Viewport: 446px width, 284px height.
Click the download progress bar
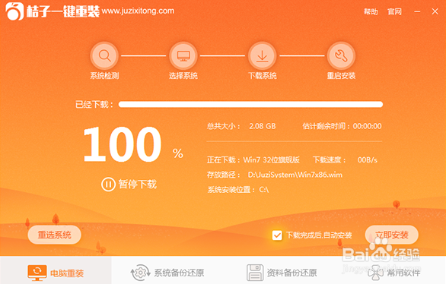pos(250,104)
